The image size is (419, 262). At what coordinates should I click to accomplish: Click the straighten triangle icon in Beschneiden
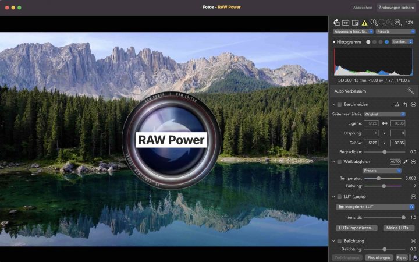[x=396, y=104]
